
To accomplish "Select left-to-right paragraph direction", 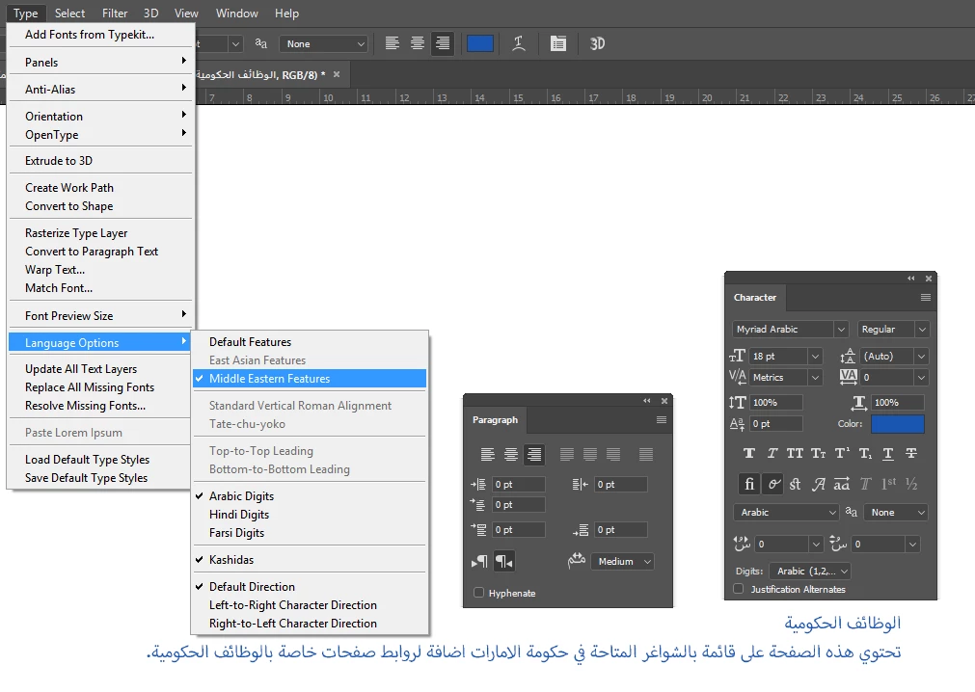I will 478,562.
